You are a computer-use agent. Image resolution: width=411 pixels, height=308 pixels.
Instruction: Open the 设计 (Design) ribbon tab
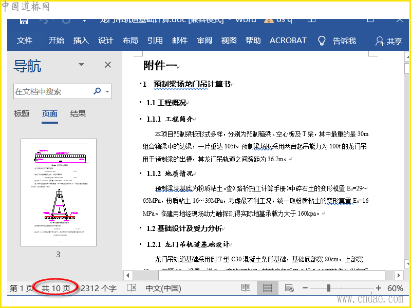tap(106, 41)
